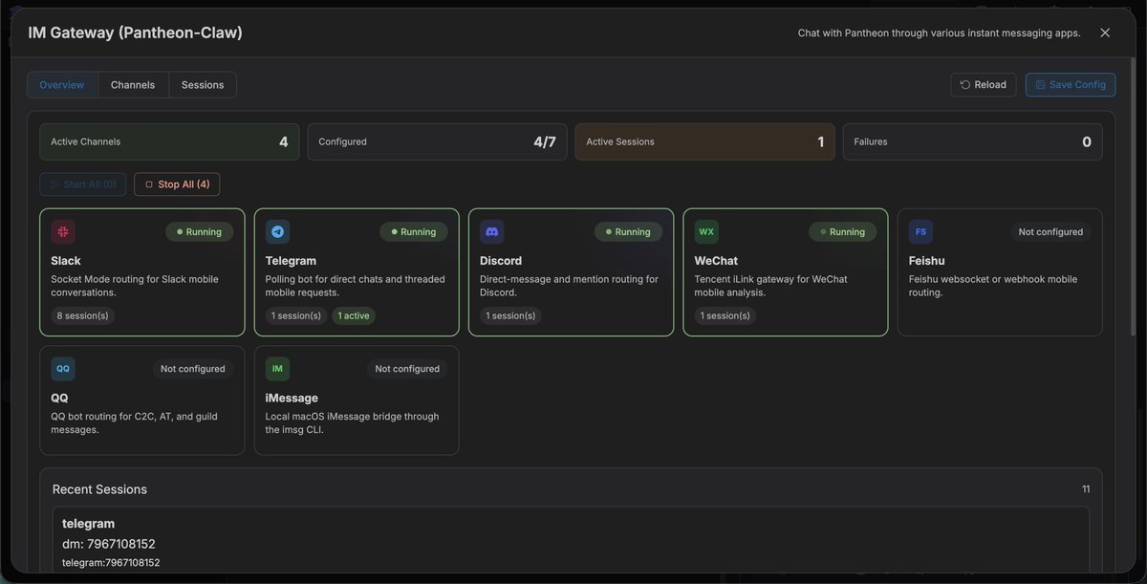Open the Sessions tab
This screenshot has width=1147, height=584.
[203, 85]
